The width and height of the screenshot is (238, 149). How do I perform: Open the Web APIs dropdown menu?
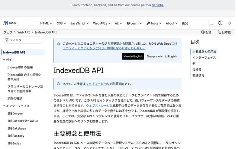[x=102, y=23]
